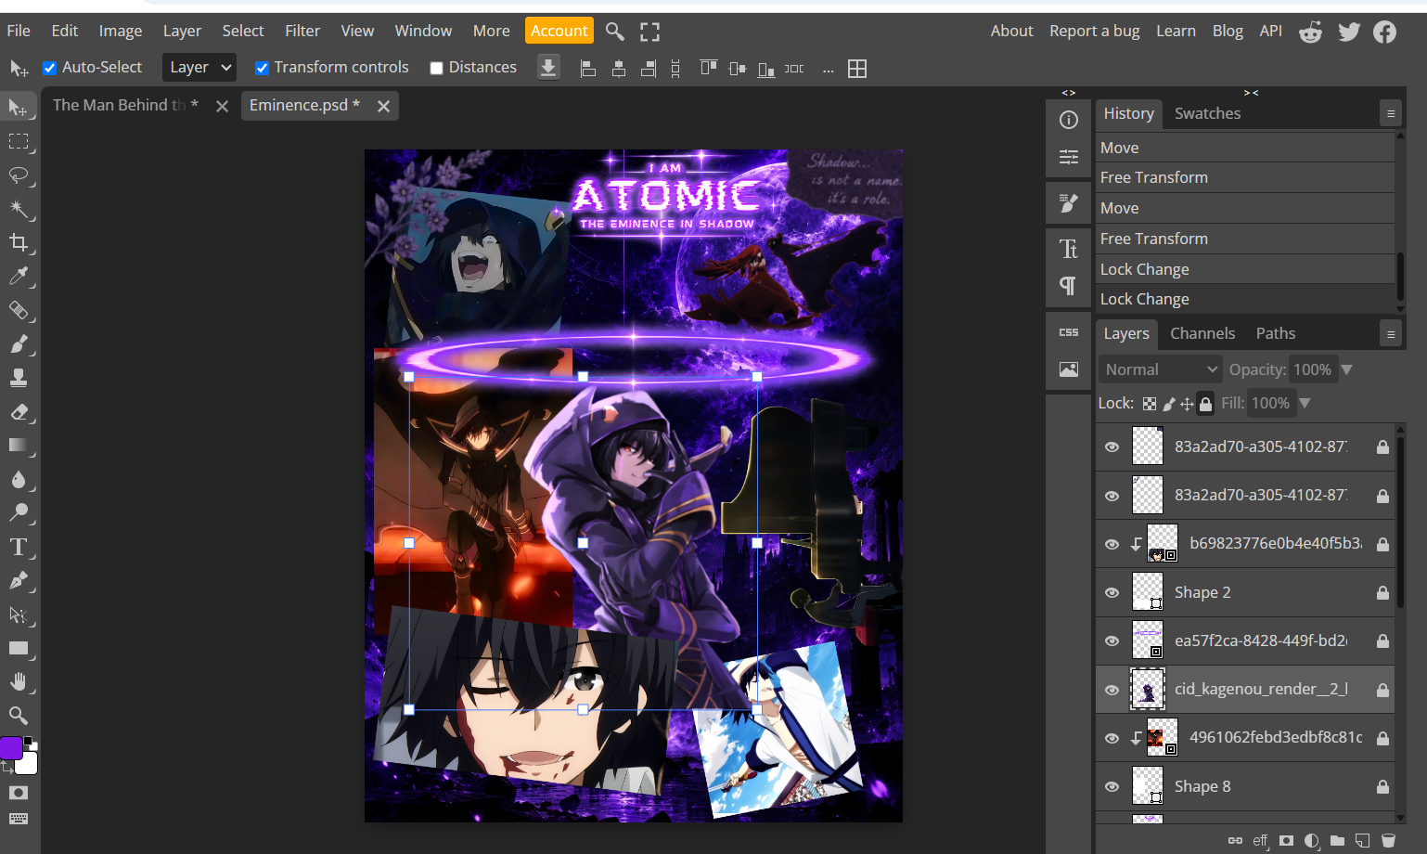Select the Eraser tool
This screenshot has height=854, width=1427.
click(x=19, y=412)
